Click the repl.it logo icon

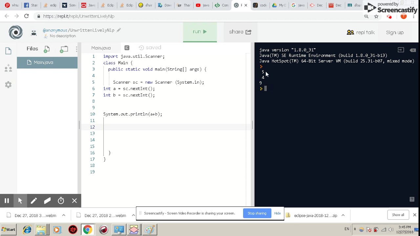(x=15, y=32)
